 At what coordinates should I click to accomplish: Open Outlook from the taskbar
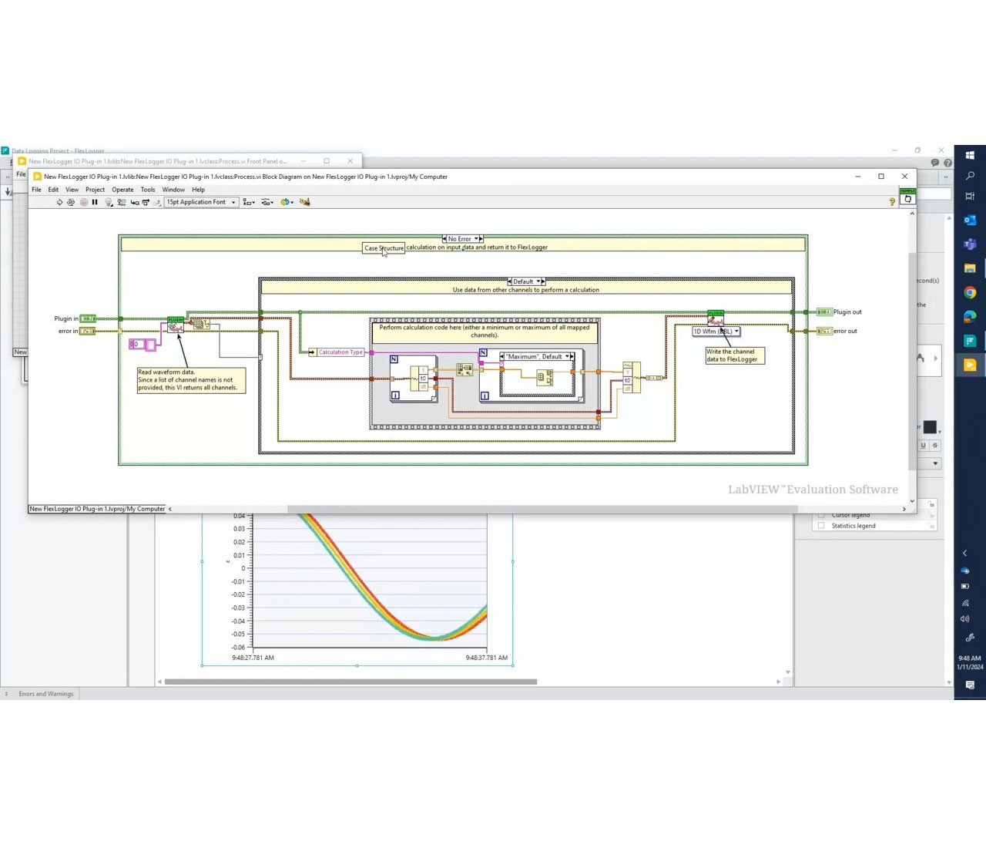tap(970, 220)
